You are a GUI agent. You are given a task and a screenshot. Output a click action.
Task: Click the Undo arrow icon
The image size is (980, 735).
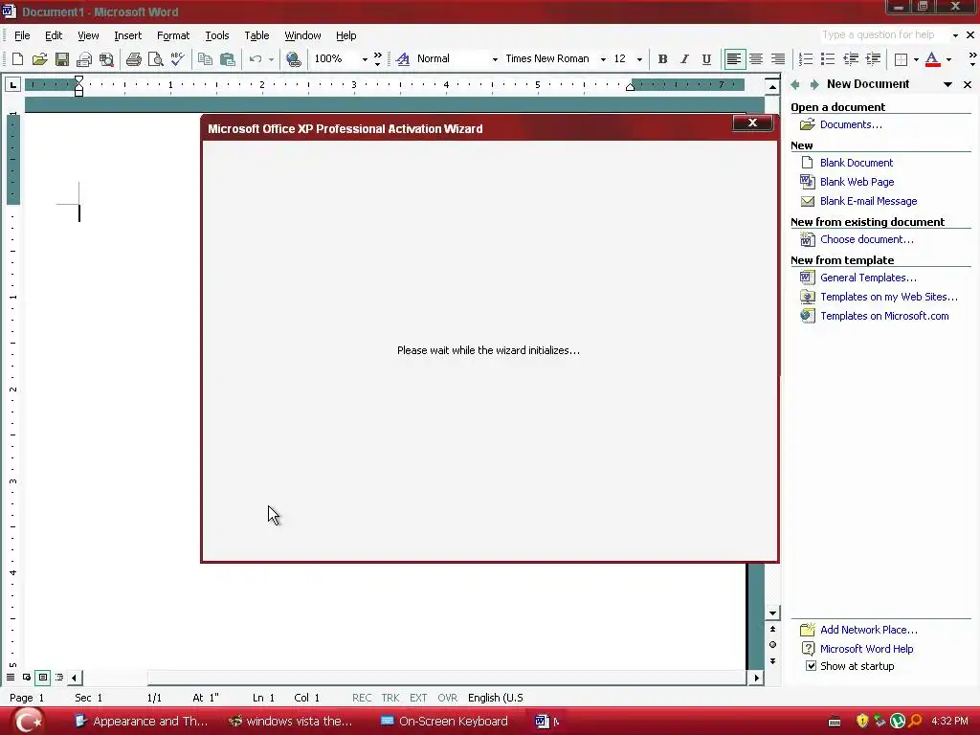255,58
